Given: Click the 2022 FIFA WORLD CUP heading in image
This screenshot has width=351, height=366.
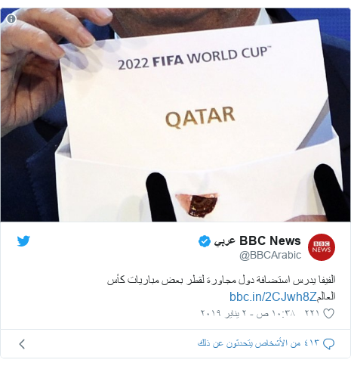Looking at the screenshot, I should pos(195,57).
